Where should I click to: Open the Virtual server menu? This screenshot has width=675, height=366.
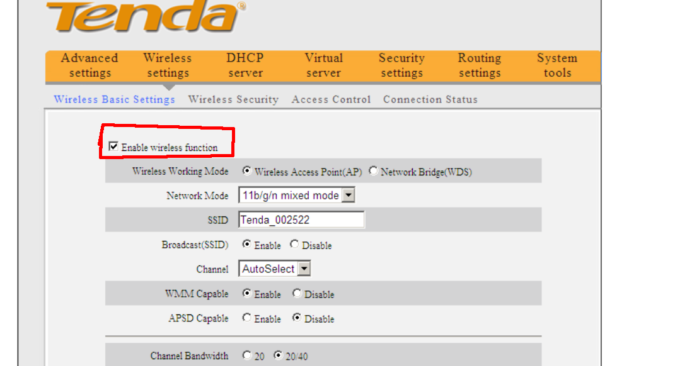coord(324,65)
